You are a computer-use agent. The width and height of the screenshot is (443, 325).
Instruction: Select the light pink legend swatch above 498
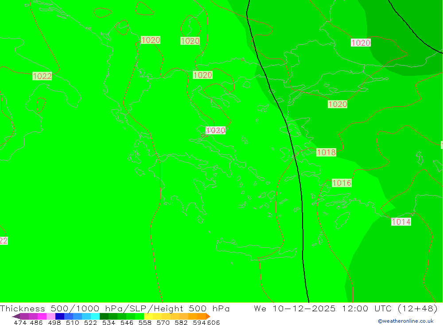[x=51, y=316]
